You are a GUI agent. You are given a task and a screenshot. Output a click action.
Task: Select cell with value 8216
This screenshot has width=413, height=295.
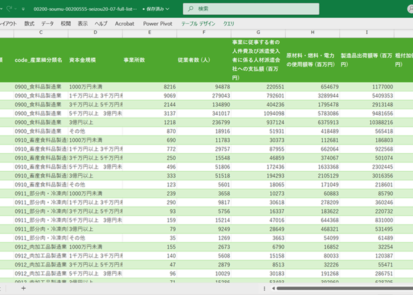pyautogui.click(x=150, y=87)
